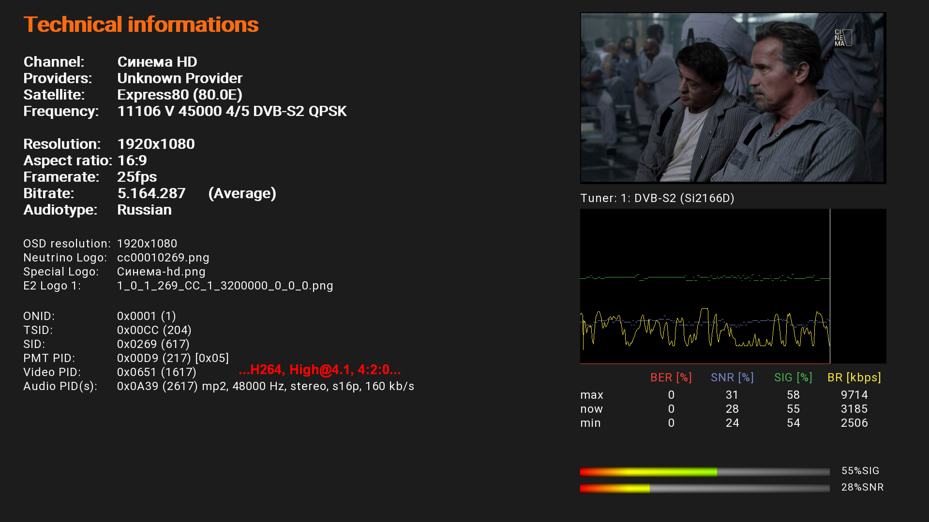This screenshot has width=929, height=522.
Task: Click the SNR quality progress bar
Action: tap(704, 488)
